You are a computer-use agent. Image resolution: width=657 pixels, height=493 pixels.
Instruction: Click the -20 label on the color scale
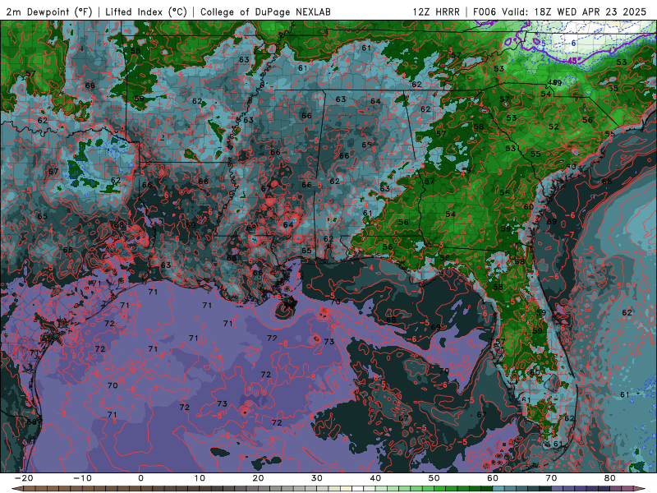[24, 478]
